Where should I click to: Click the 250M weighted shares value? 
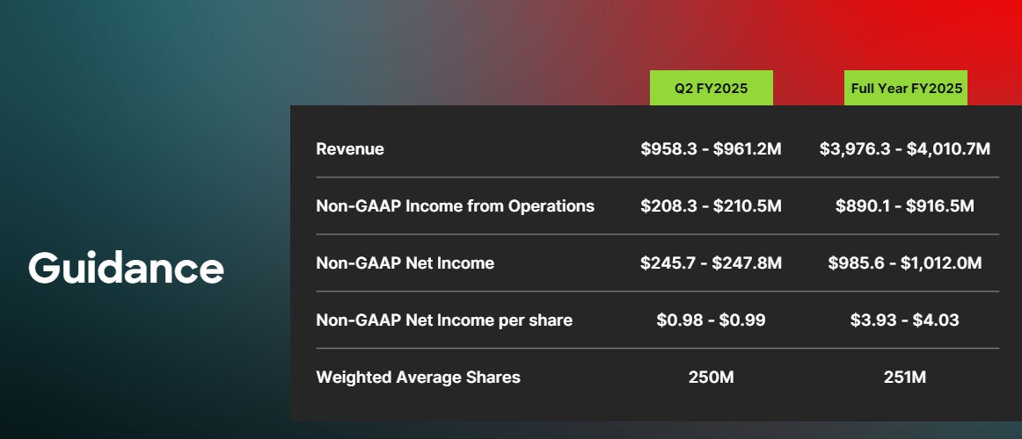click(x=711, y=378)
